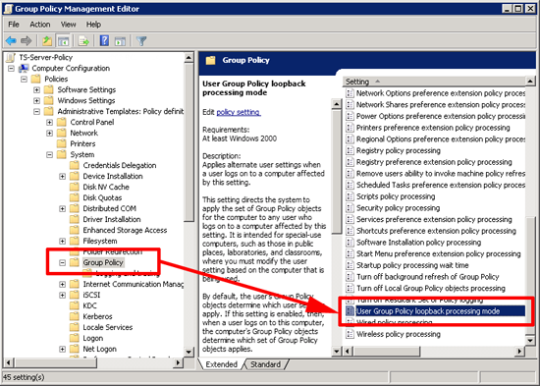Click folder icon next to Credentials Delegation
Viewport: 540px width, 386px height.
[x=75, y=165]
